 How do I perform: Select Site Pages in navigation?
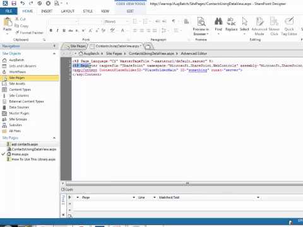[30, 78]
